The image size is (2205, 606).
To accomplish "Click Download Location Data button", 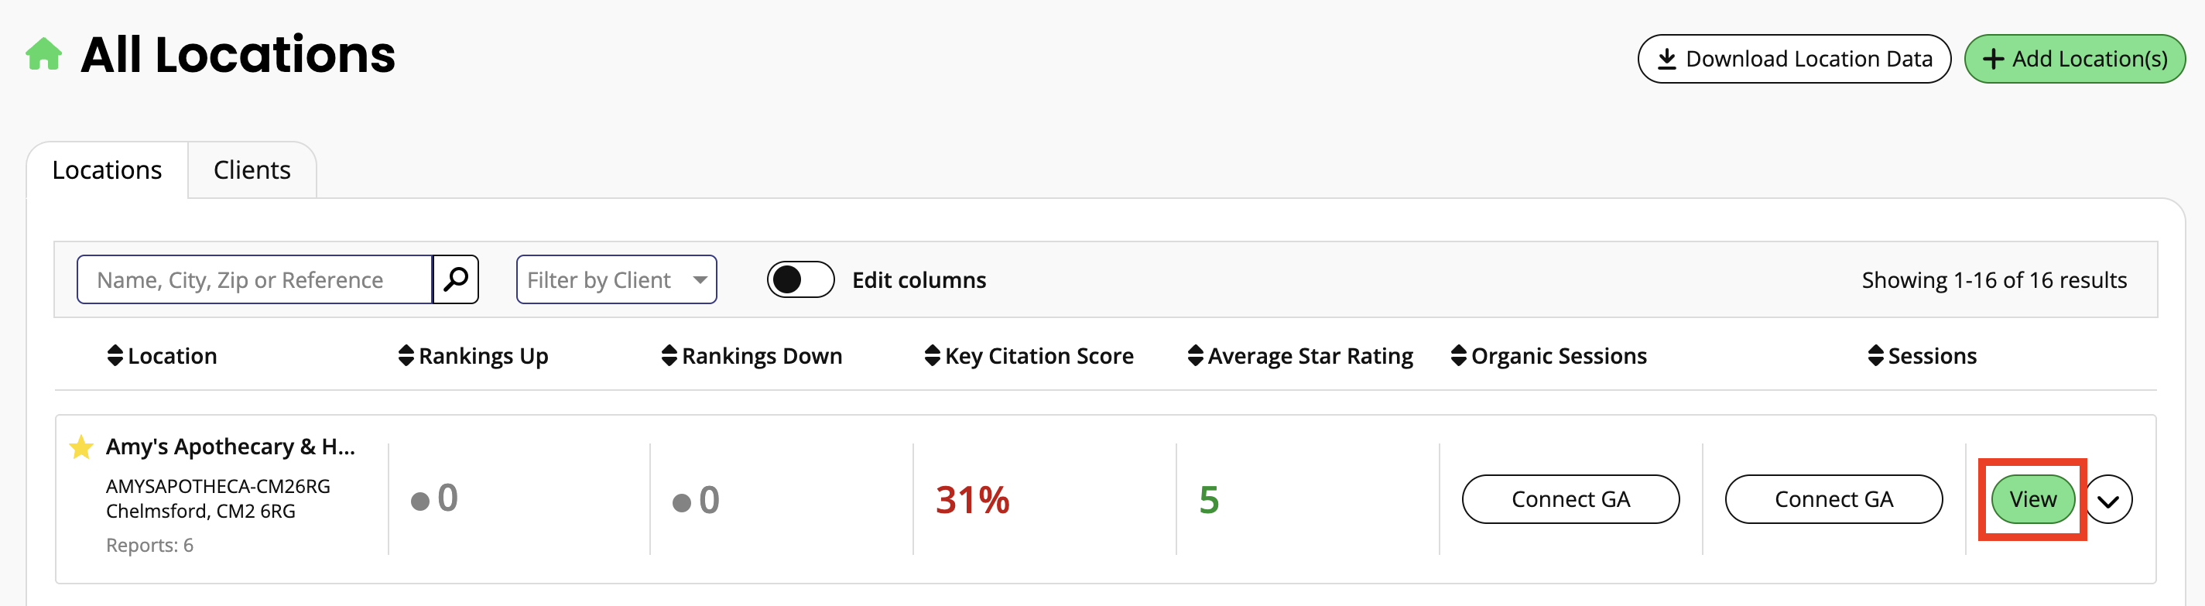I will (1794, 59).
